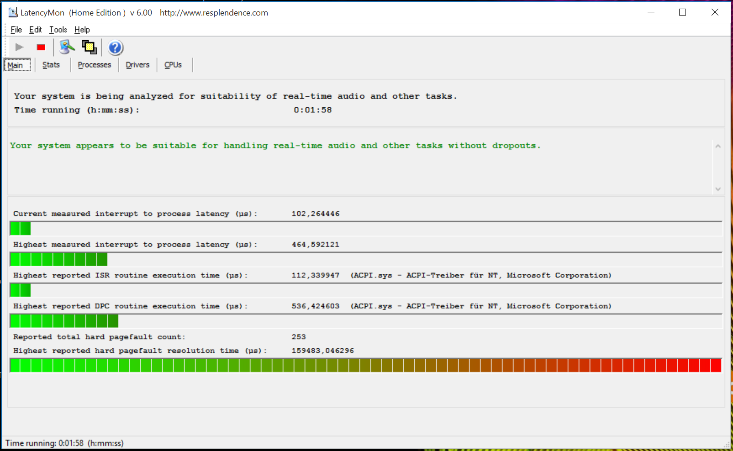The height and width of the screenshot is (451, 733).
Task: Click the highest interrupt to process latency bar
Action: click(x=366, y=259)
